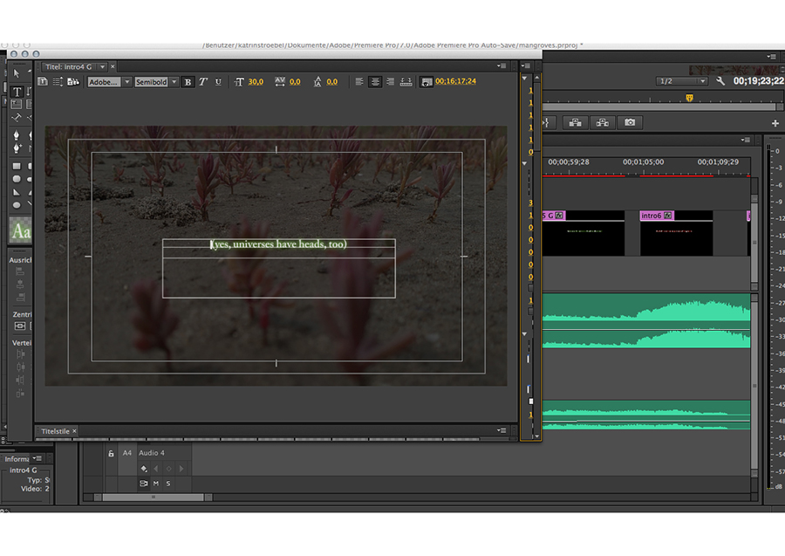Open the Tab Stops ruler
Image resolution: width=785 pixels, height=556 pixels.
point(406,81)
